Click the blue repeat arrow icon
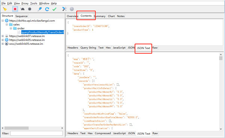The image size is (225, 138). [47, 9]
